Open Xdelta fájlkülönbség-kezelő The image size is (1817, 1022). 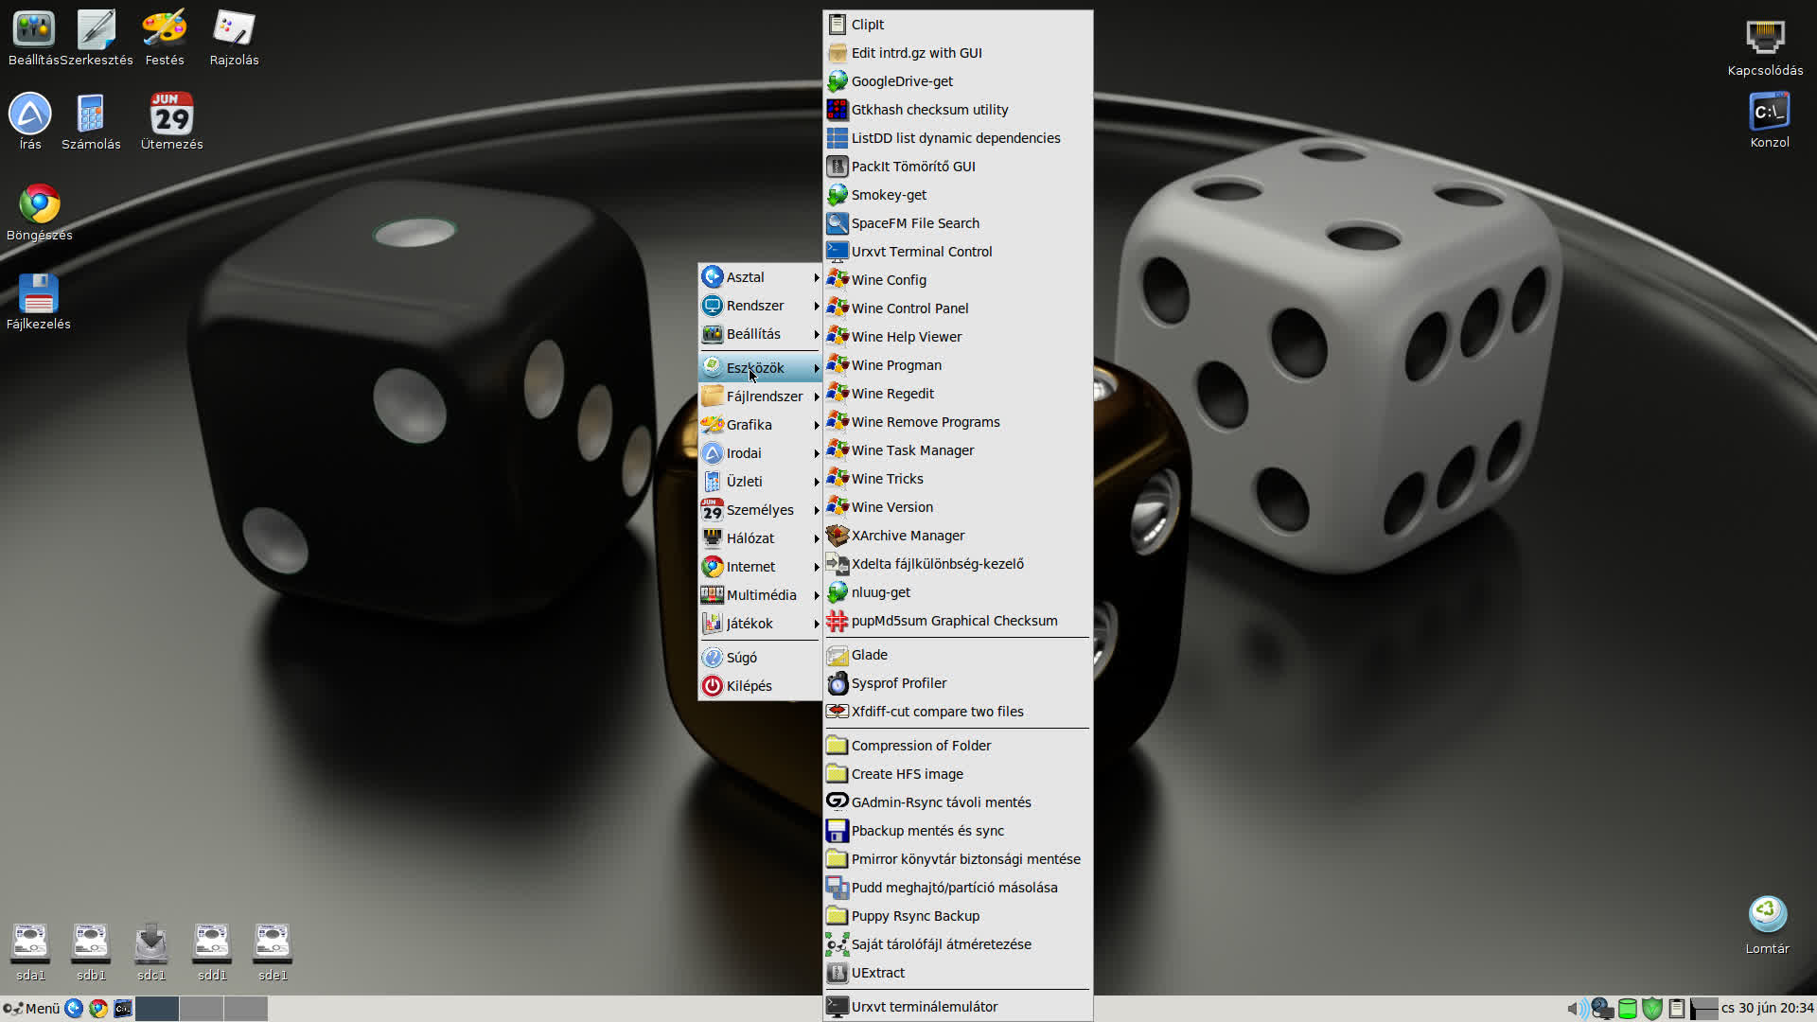(x=958, y=564)
